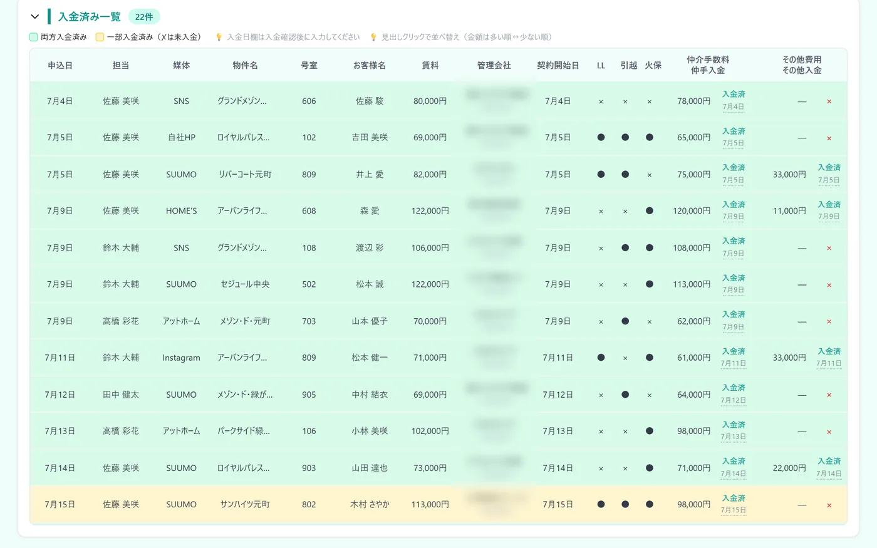Screen dimensions: 877x548
Task: Toggle 引越 dot in 渡辺 彩 row
Action: click(x=625, y=247)
